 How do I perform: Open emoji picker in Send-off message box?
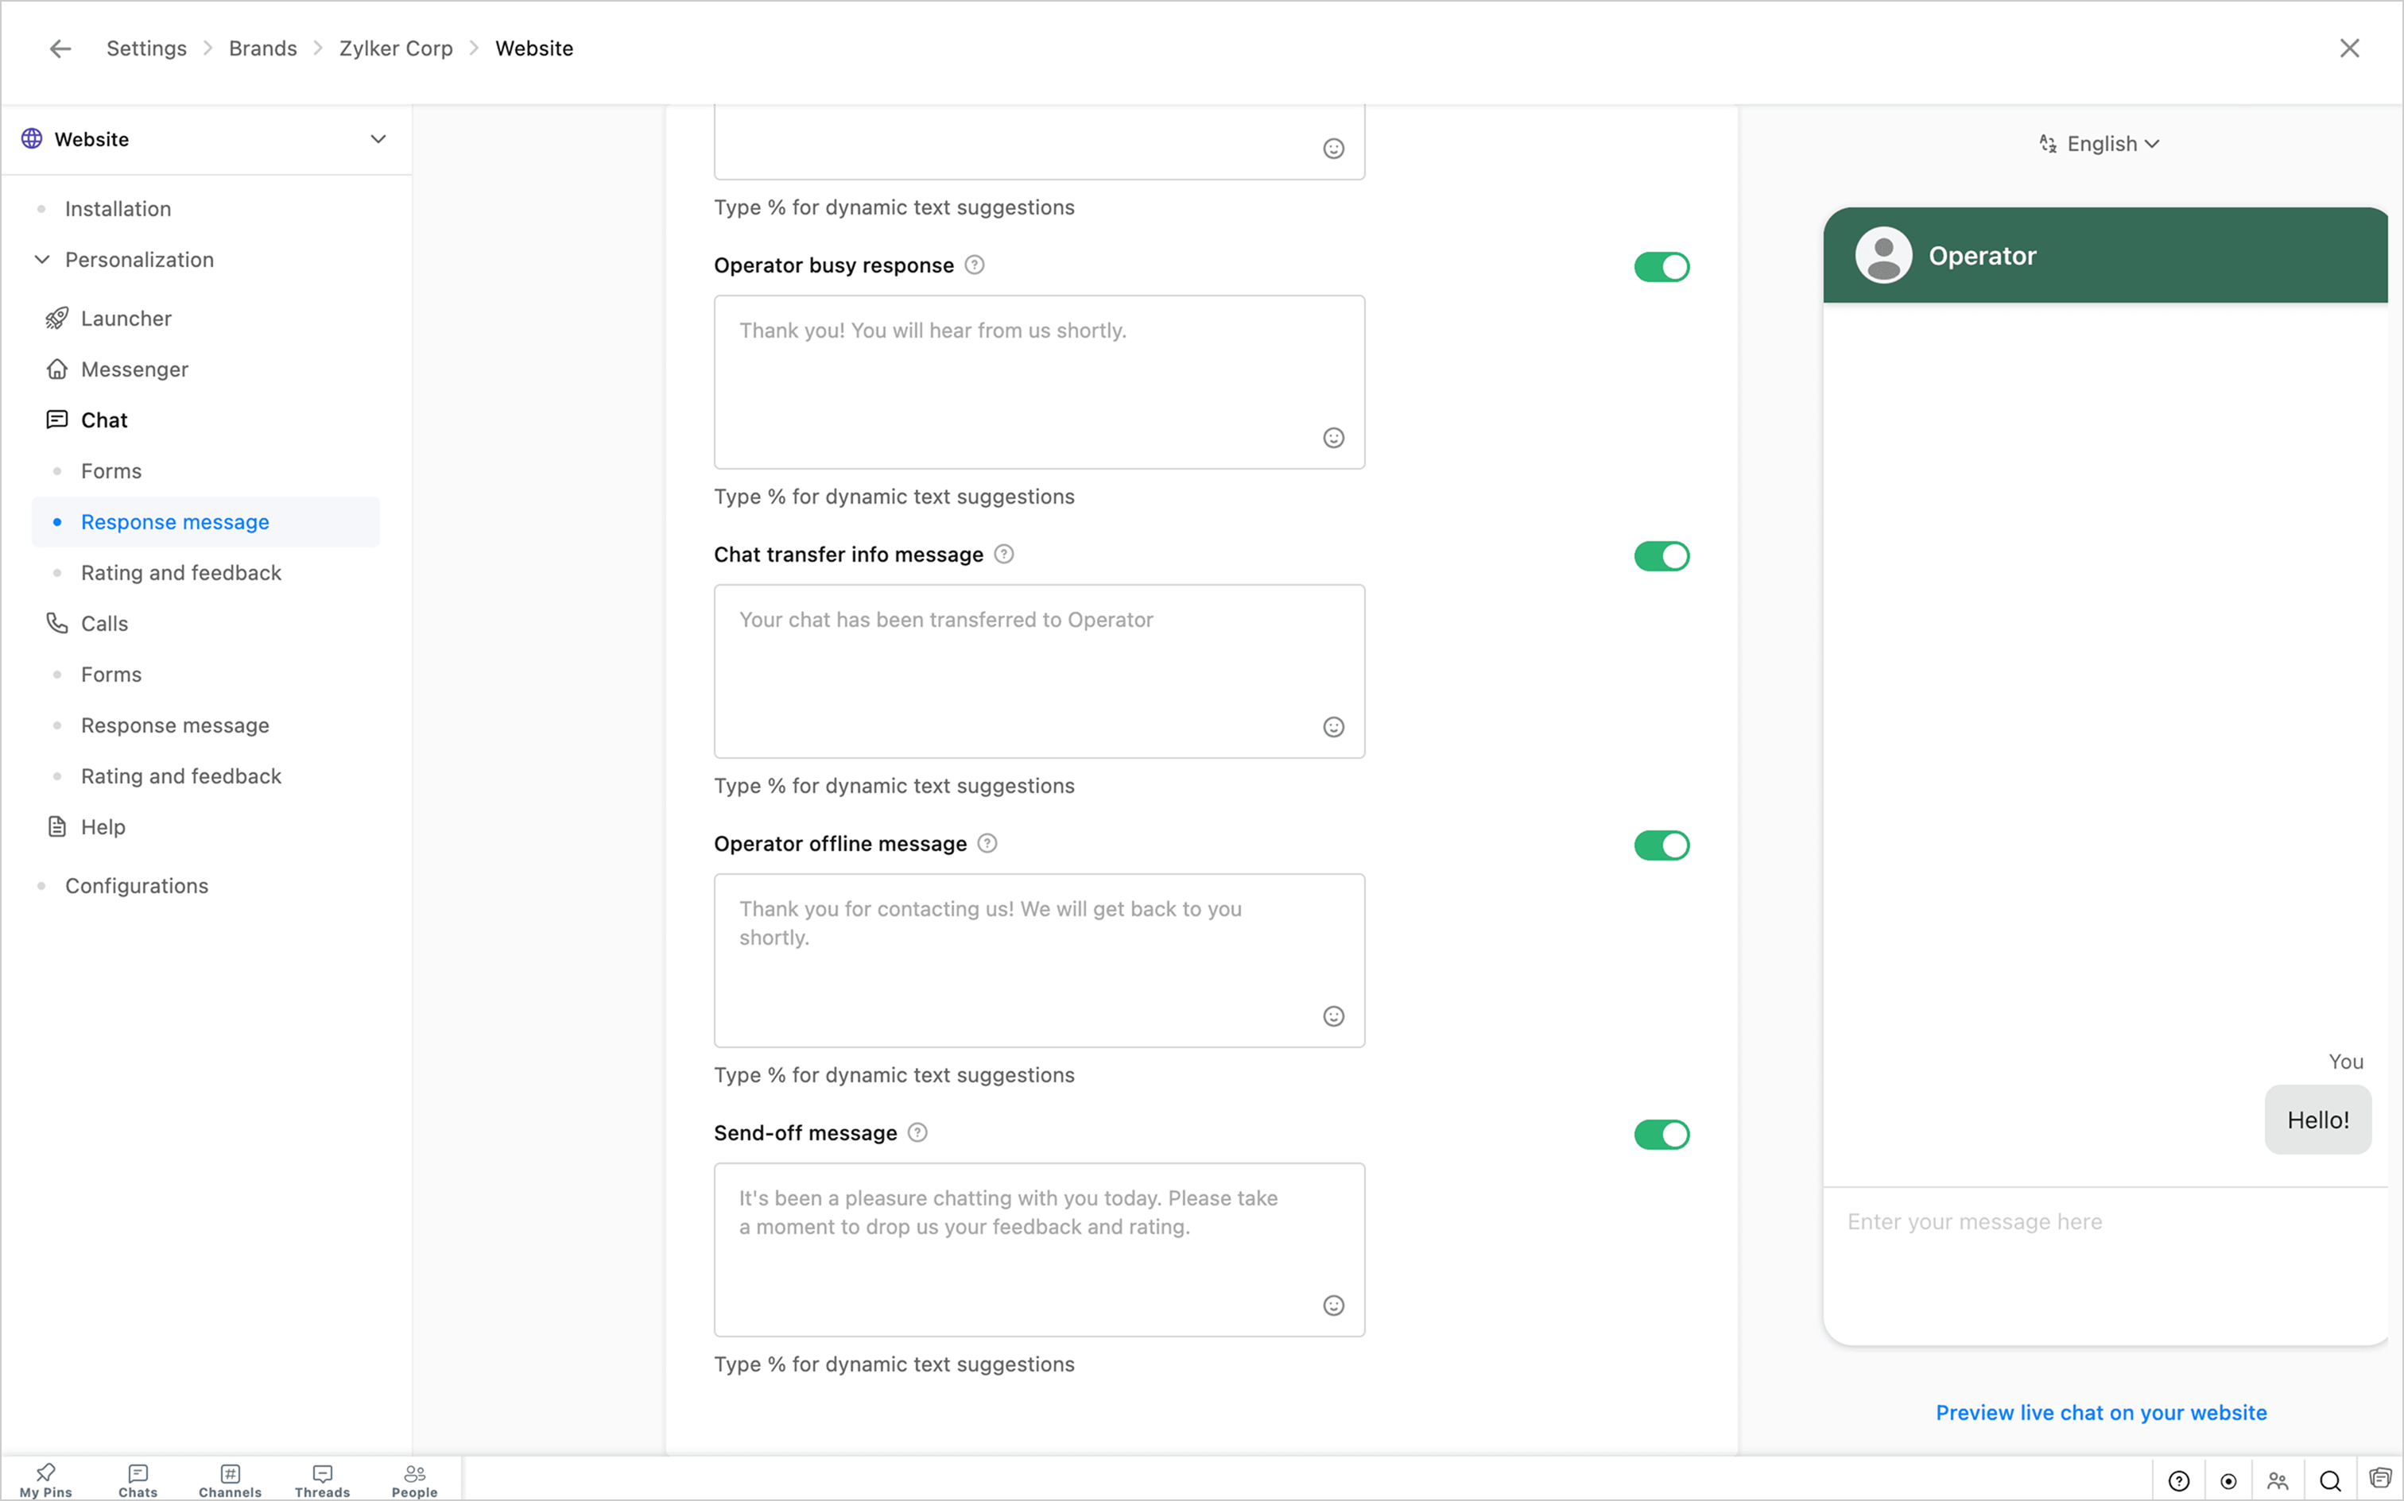1332,1306
